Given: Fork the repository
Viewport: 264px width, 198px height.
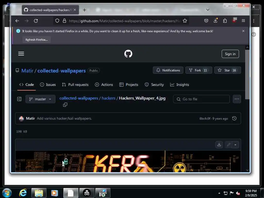Looking at the screenshot, I should pyautogui.click(x=199, y=70).
